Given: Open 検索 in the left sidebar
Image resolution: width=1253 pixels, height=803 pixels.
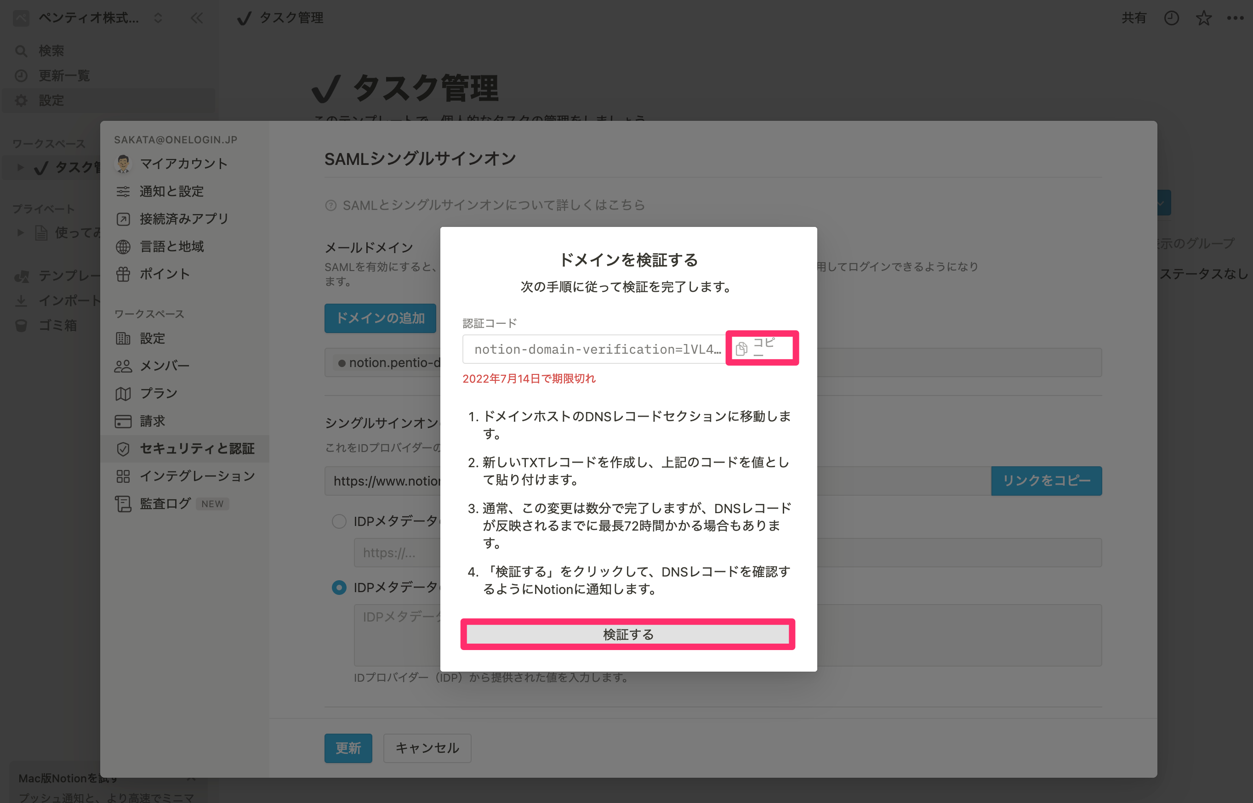Looking at the screenshot, I should tap(51, 51).
